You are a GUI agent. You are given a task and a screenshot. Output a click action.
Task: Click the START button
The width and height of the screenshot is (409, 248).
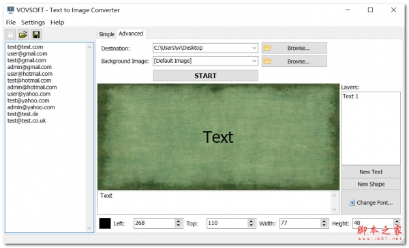coord(206,76)
